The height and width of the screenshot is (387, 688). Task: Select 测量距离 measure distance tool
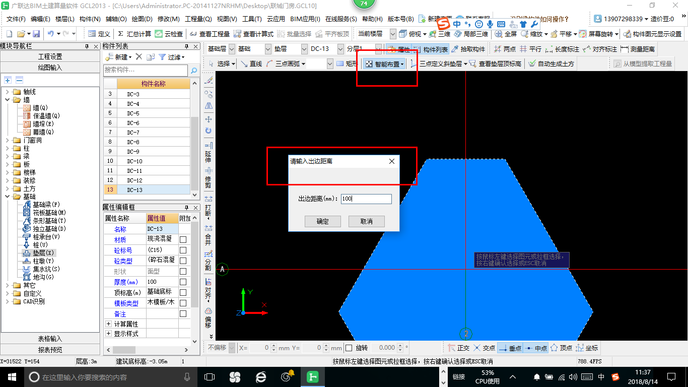[x=638, y=49]
